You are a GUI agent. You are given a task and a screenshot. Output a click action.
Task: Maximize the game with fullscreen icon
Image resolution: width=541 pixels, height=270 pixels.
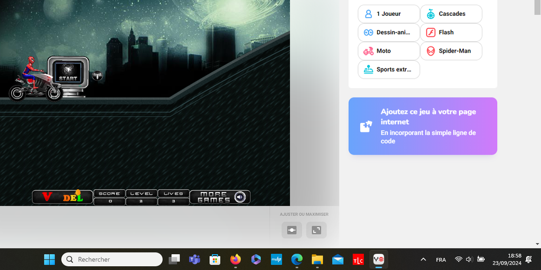[x=316, y=230]
